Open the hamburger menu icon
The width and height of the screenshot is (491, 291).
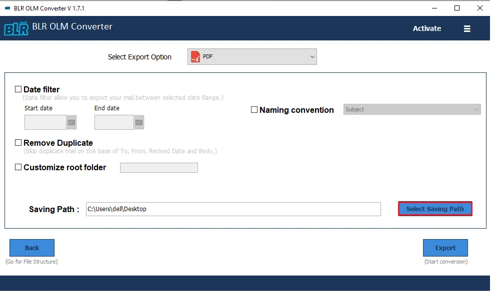point(467,29)
